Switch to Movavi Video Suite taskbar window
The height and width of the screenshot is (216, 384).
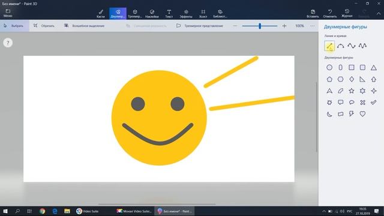[134, 211]
